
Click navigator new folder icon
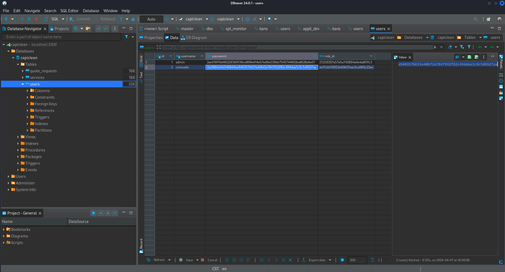click(x=88, y=29)
